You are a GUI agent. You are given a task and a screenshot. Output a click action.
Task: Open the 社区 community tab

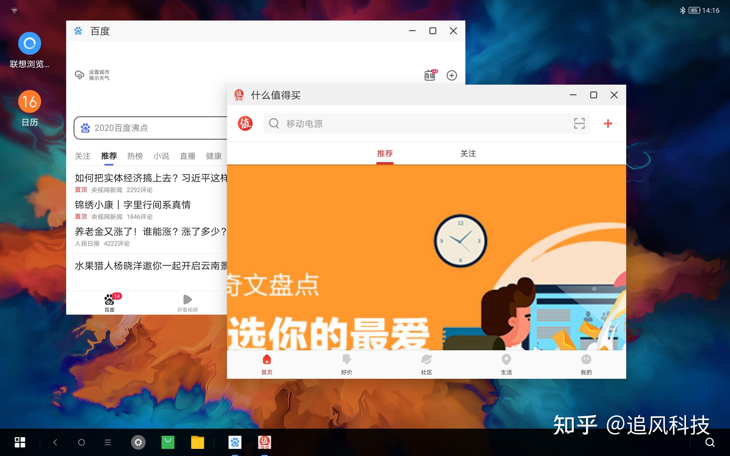427,364
